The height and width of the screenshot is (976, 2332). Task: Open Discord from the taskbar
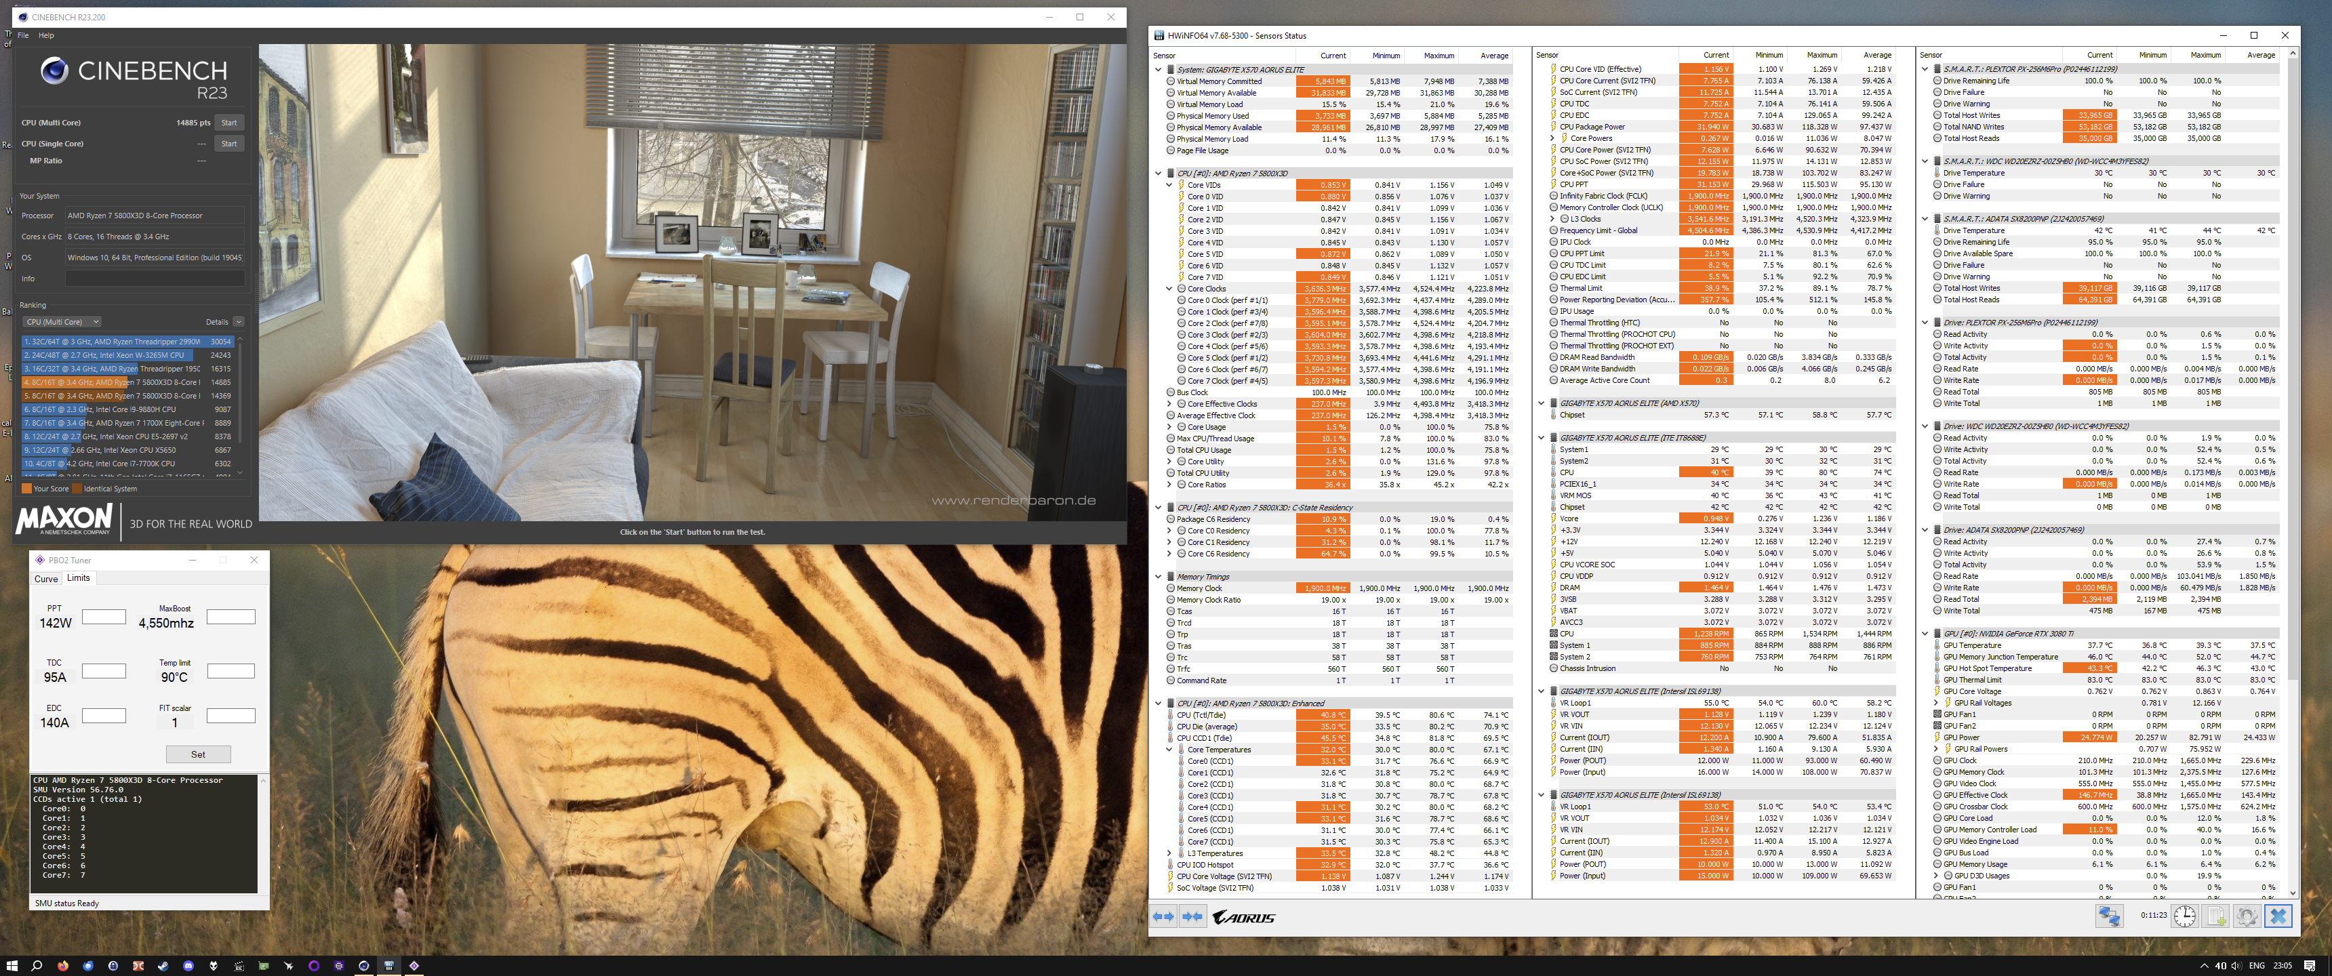(x=188, y=965)
